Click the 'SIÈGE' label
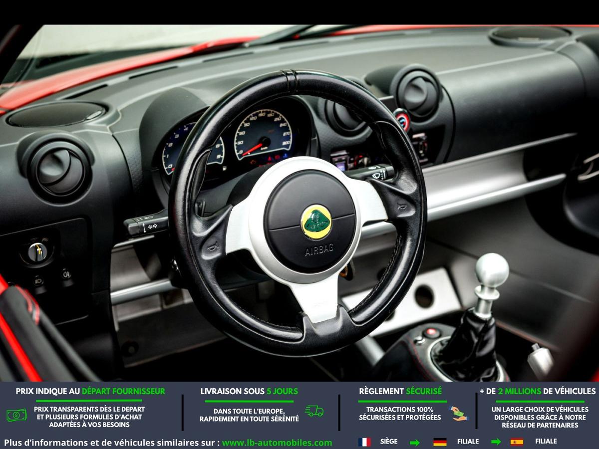 point(388,442)
